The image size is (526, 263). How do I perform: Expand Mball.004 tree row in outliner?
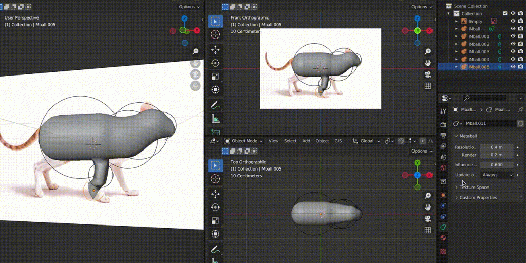coord(456,60)
